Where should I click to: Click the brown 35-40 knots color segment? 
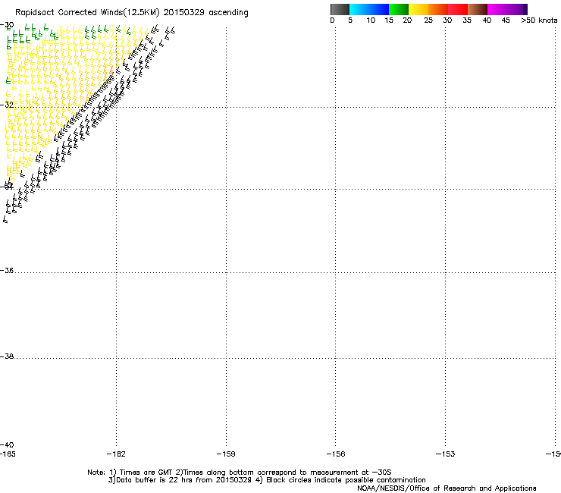478,9
